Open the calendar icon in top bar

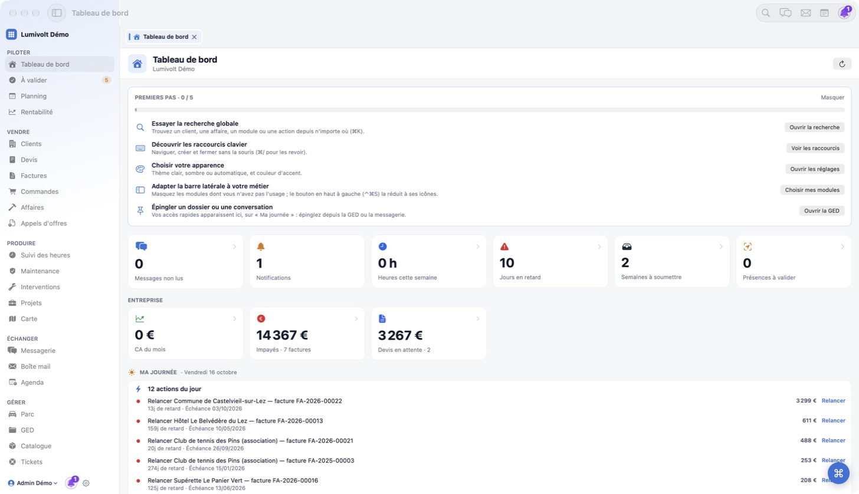click(x=825, y=13)
